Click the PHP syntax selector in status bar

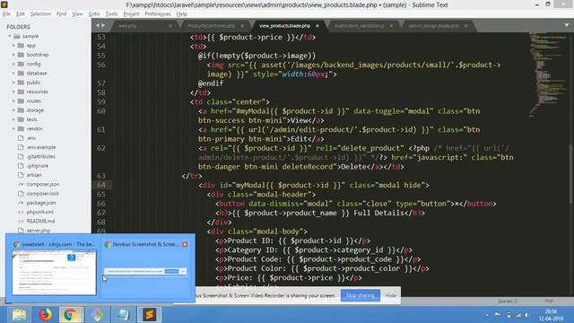point(549,301)
